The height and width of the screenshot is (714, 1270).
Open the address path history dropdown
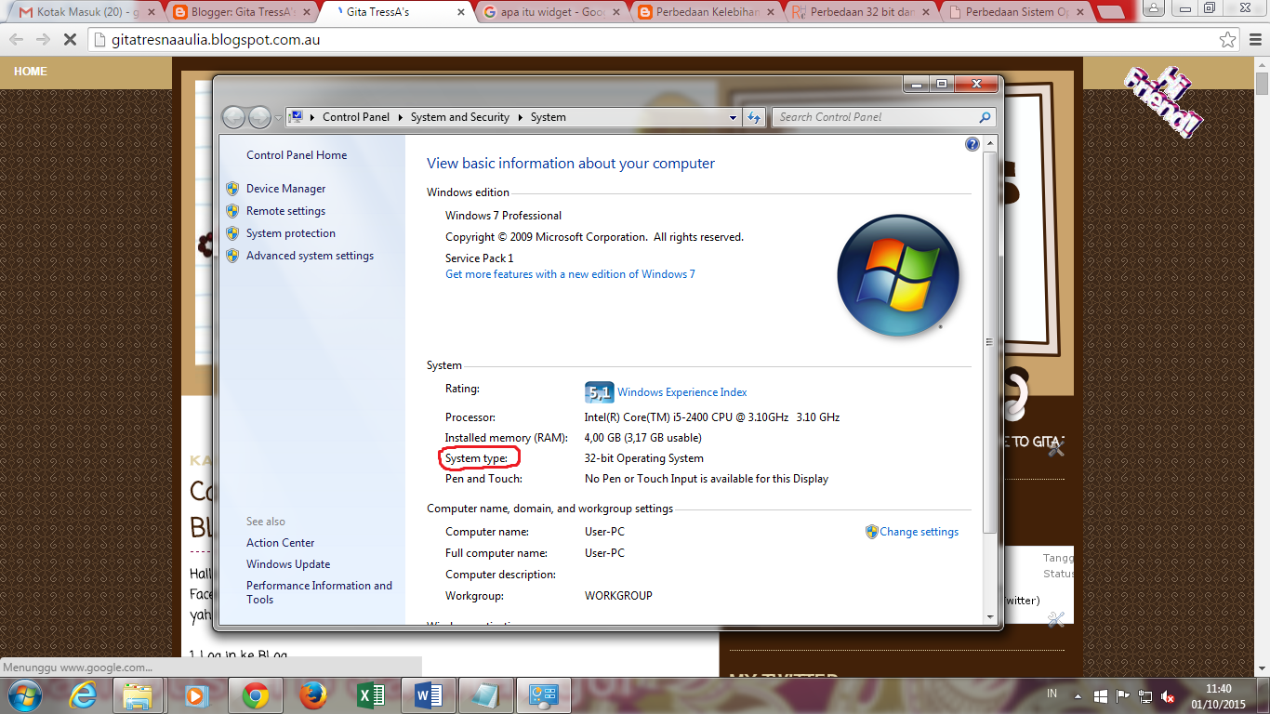[x=734, y=117]
